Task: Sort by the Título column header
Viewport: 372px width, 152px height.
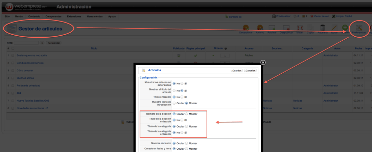Action: tap(94, 48)
